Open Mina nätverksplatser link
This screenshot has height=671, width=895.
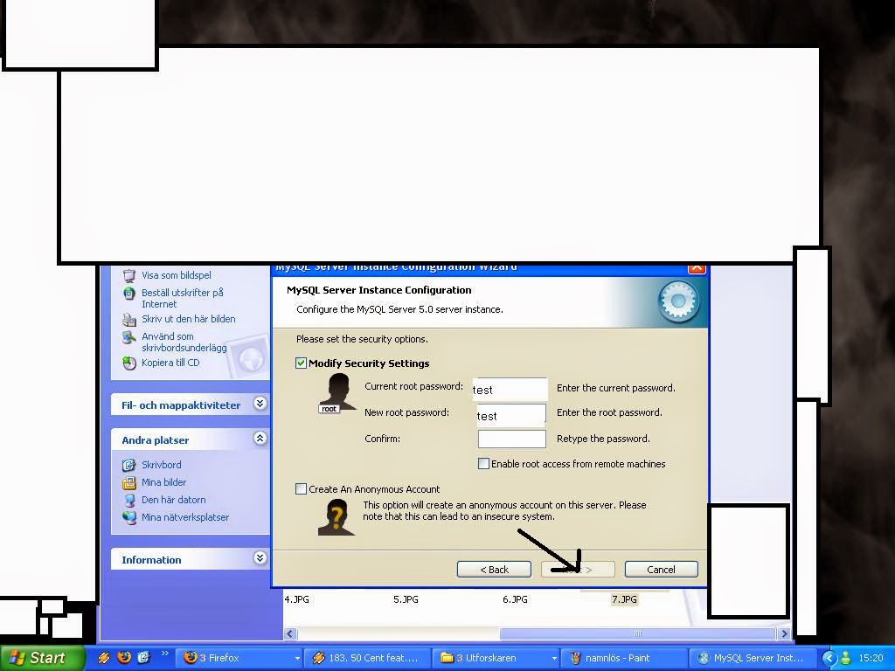[x=185, y=517]
